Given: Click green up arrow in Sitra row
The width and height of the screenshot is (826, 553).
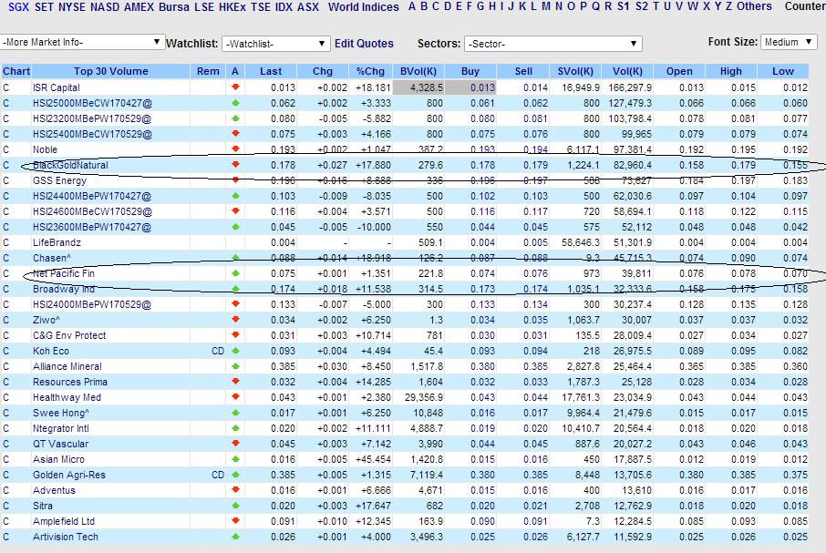Looking at the screenshot, I should pyautogui.click(x=235, y=506).
